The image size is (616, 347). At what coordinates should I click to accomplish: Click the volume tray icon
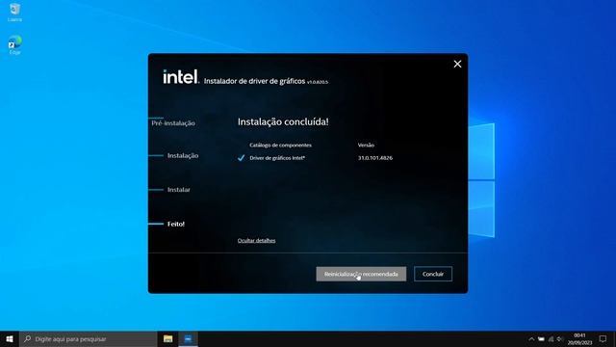pos(560,339)
